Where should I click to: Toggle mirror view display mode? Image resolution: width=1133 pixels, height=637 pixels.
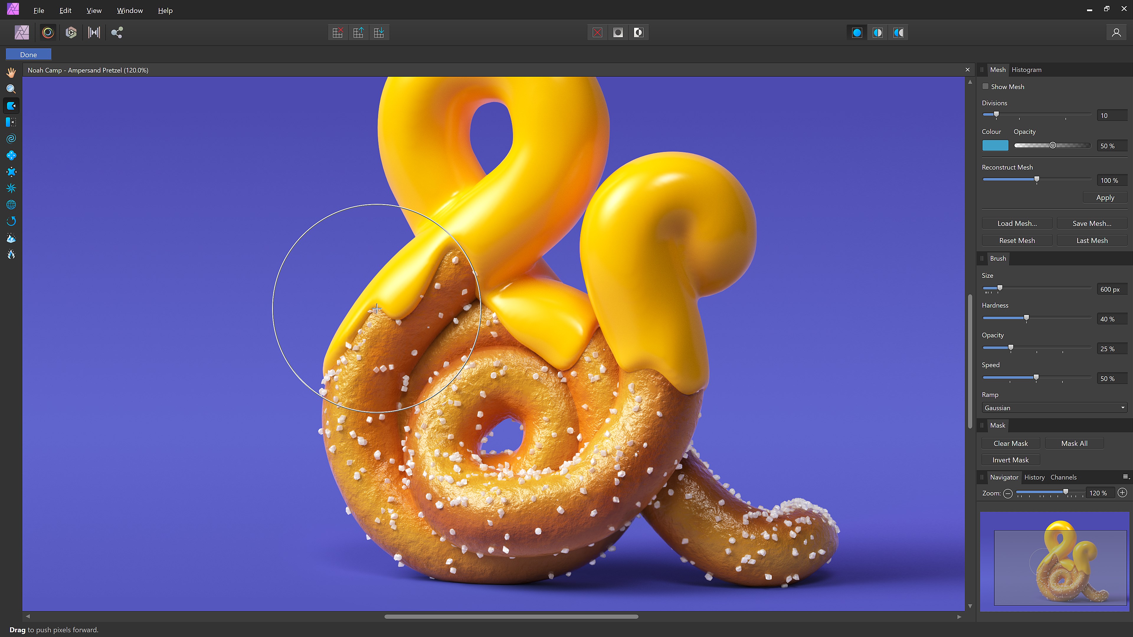point(898,32)
